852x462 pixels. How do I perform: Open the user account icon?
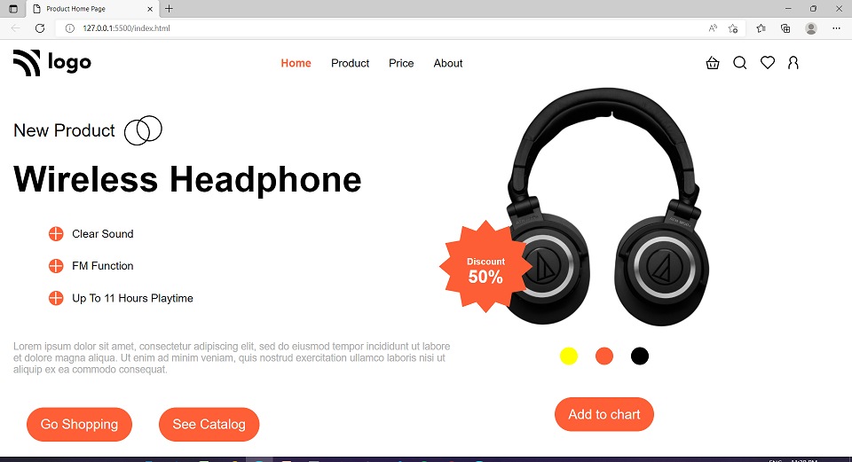[x=793, y=63]
